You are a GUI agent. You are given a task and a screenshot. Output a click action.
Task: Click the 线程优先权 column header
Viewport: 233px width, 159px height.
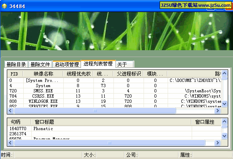[78, 74]
